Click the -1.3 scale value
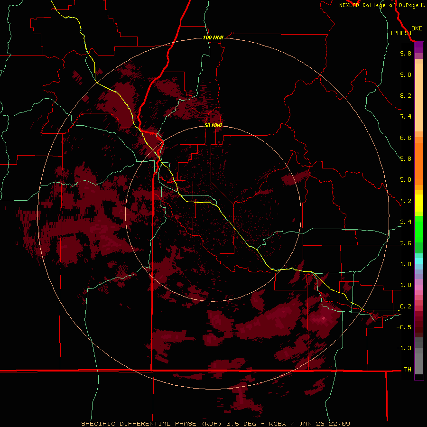 point(404,348)
